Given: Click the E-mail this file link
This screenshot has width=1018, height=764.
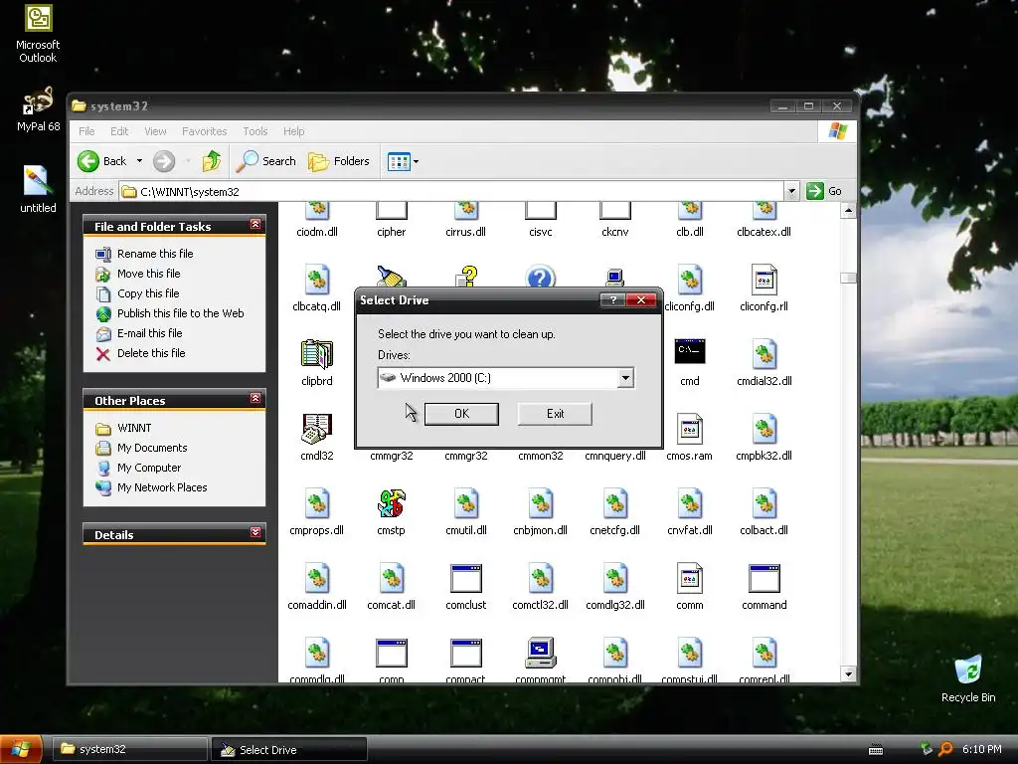Looking at the screenshot, I should 149,333.
